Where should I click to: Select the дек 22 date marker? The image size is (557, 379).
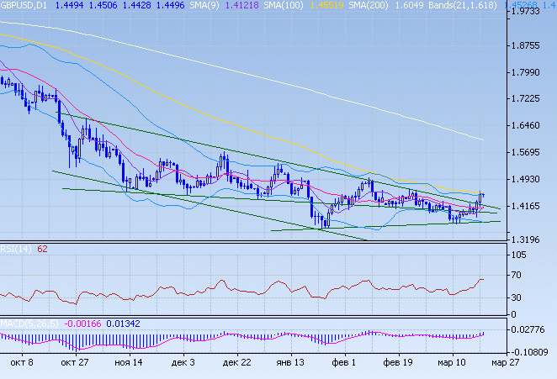[238, 364]
